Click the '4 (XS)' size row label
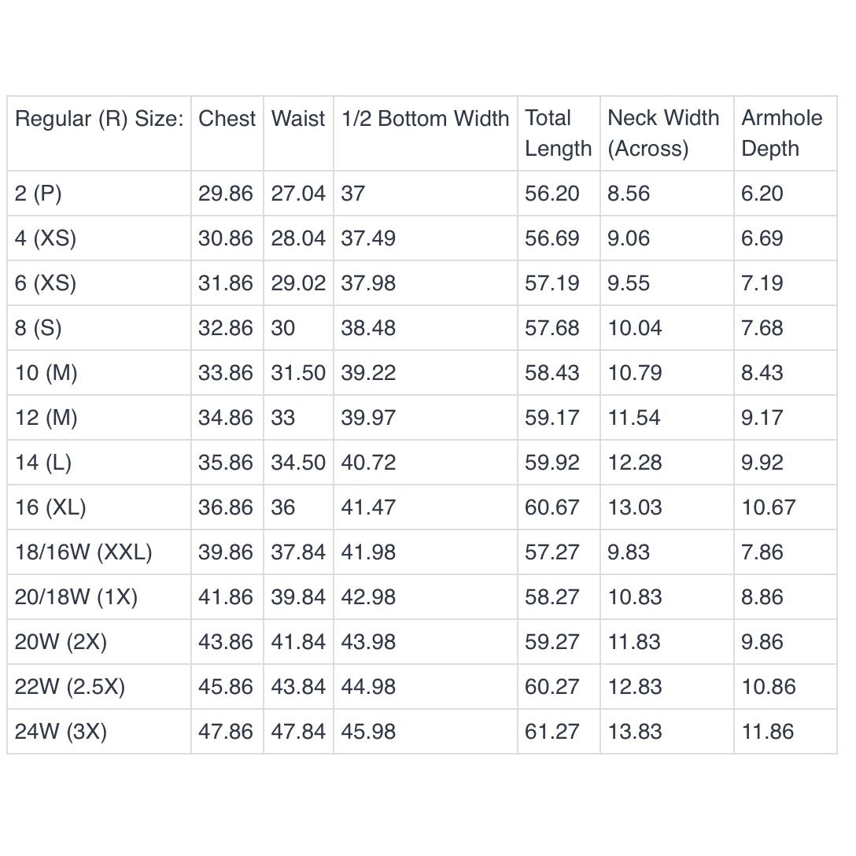This screenshot has height=856, width=856. click(46, 238)
